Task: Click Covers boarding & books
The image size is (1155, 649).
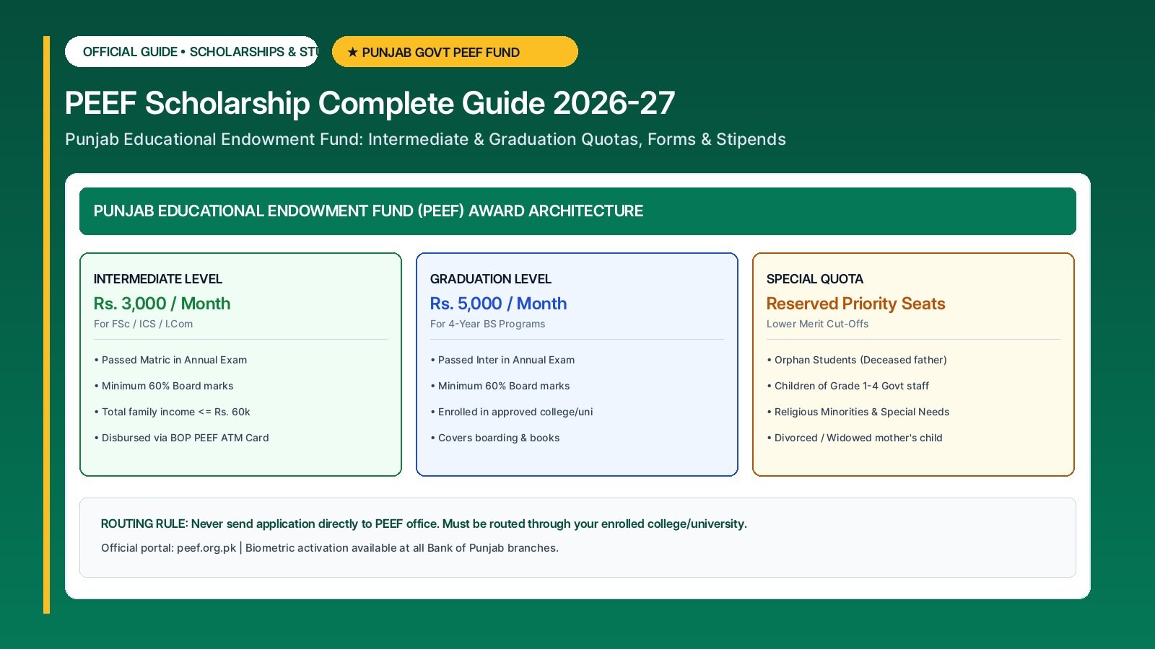Action: click(495, 438)
